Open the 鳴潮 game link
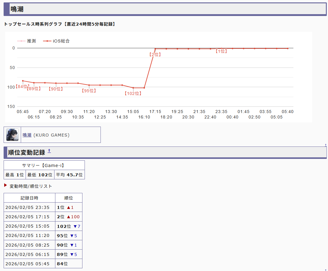Image resolution: width=328 pixels, height=271 pixels. coord(27,135)
